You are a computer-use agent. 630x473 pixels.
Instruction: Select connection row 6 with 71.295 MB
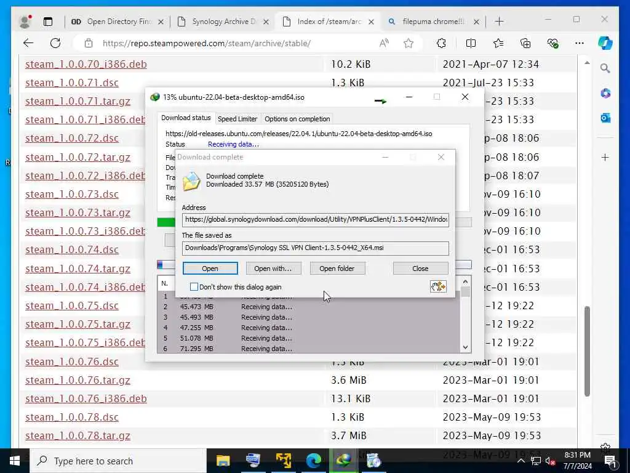(x=309, y=349)
